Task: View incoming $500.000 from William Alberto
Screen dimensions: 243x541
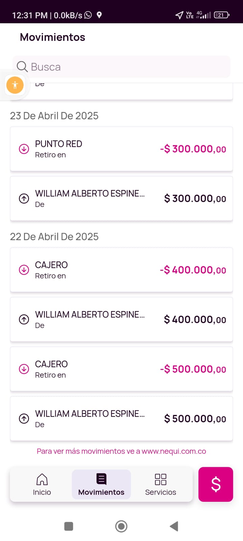Action: [122, 419]
